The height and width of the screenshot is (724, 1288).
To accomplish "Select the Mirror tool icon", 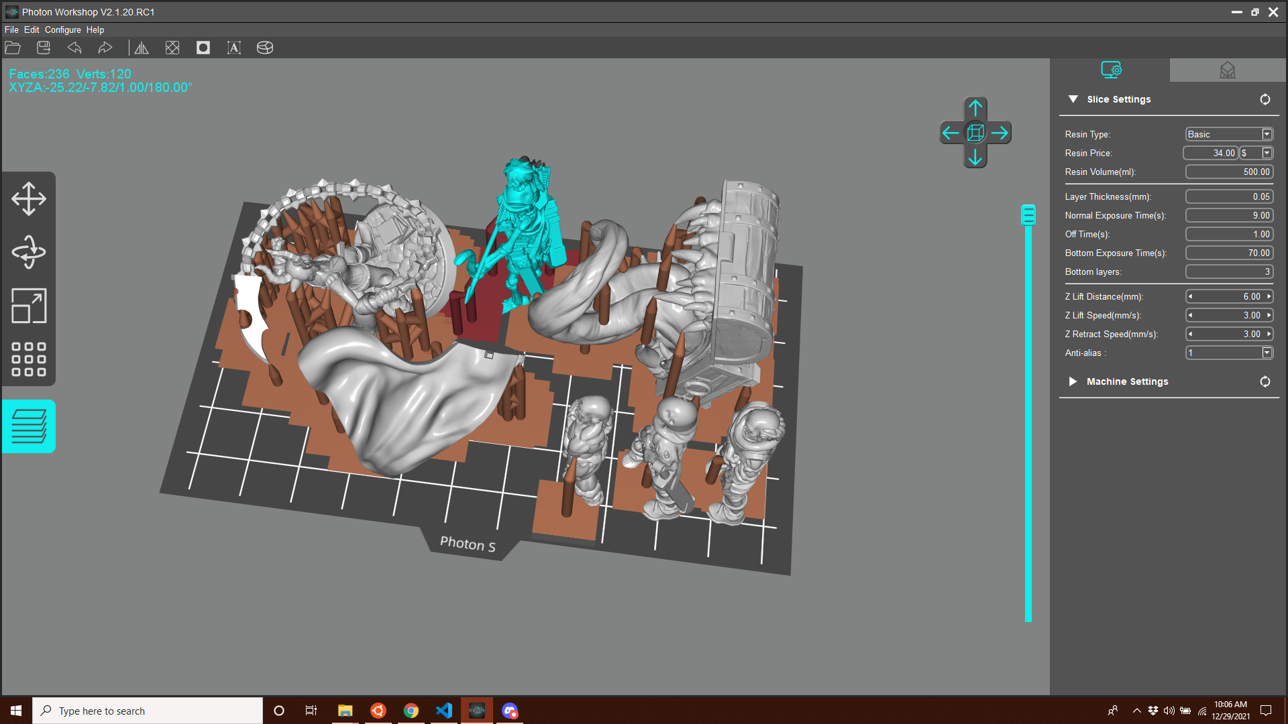I will tap(142, 48).
